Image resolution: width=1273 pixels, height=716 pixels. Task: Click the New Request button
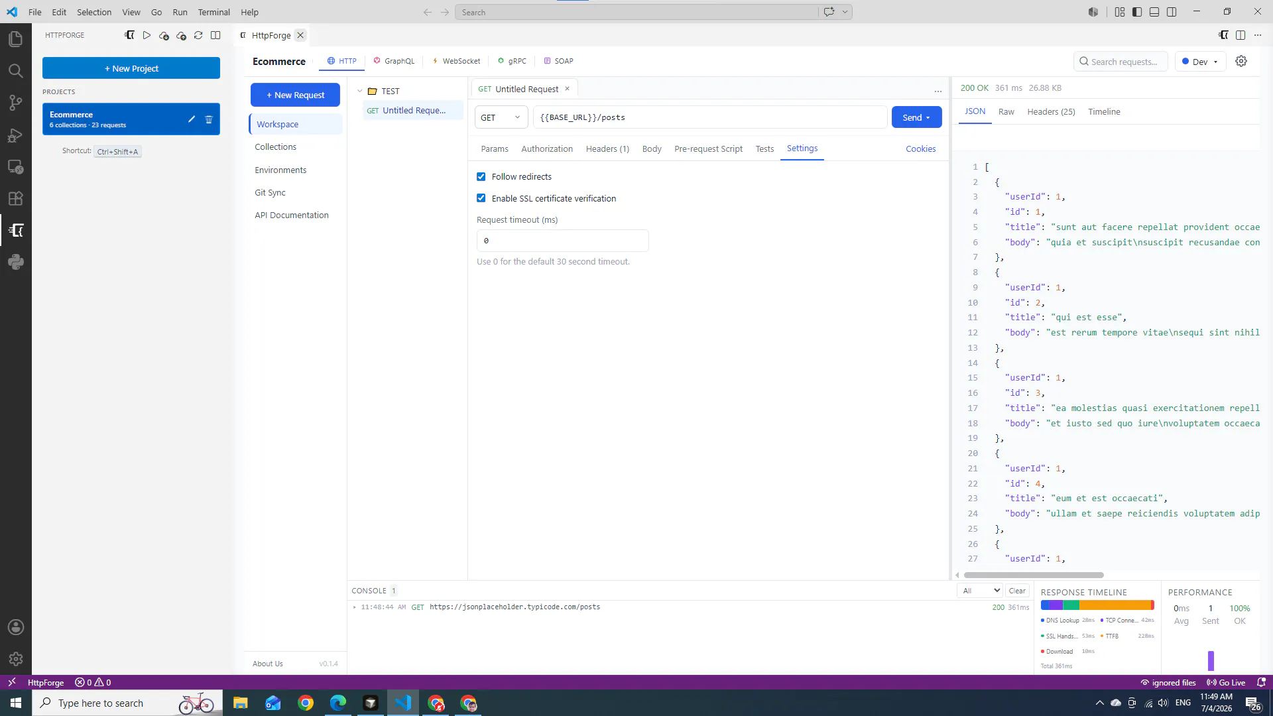point(295,95)
